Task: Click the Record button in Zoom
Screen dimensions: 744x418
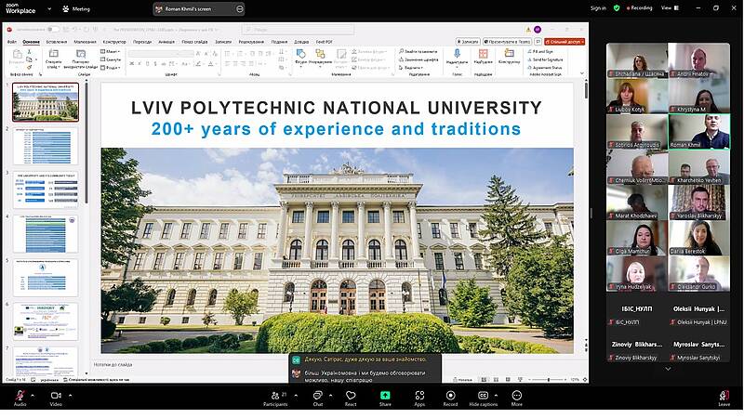Action: (450, 398)
